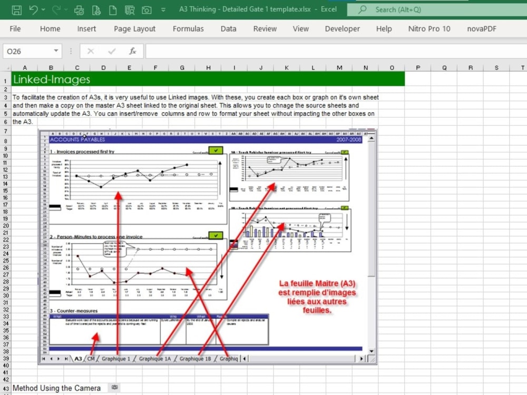Click the search magnifier icon
527x395 pixels.
pos(363,9)
